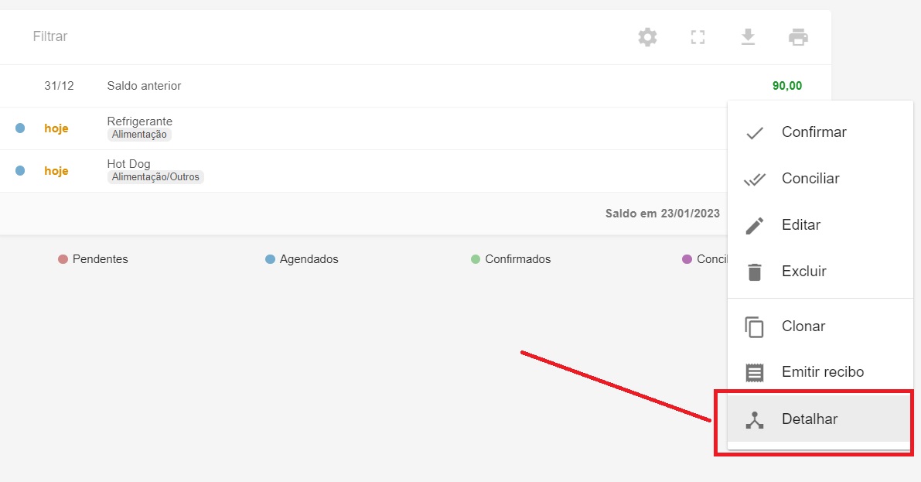Click the copy icon beside Clonar
Image resolution: width=921 pixels, height=482 pixels.
pos(754,326)
